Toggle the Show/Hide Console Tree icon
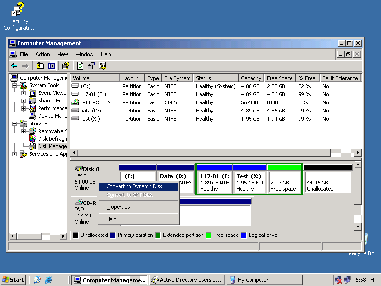This screenshot has width=381, height=286. 51,66
